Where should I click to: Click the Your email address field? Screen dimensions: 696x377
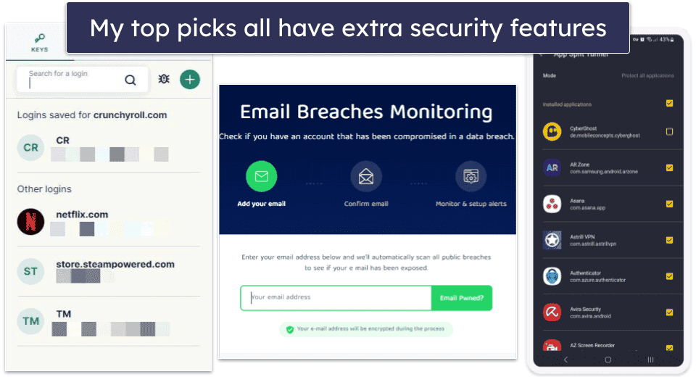click(x=336, y=298)
